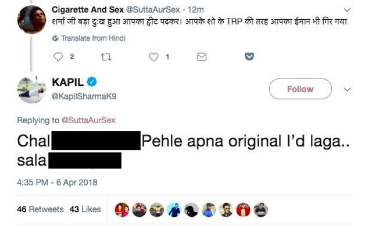View the 46 Retweets list

click(x=40, y=209)
